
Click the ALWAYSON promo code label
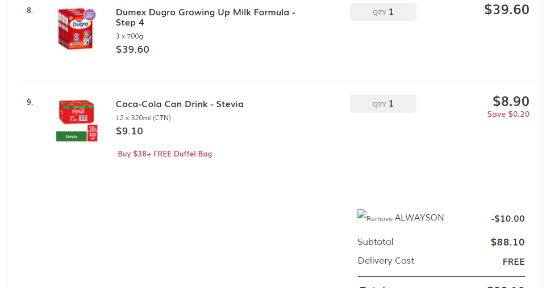pos(419,218)
